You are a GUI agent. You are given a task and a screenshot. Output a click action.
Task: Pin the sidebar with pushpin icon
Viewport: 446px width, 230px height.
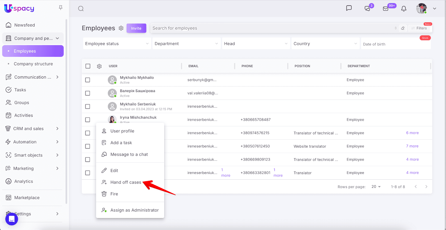[60, 8]
